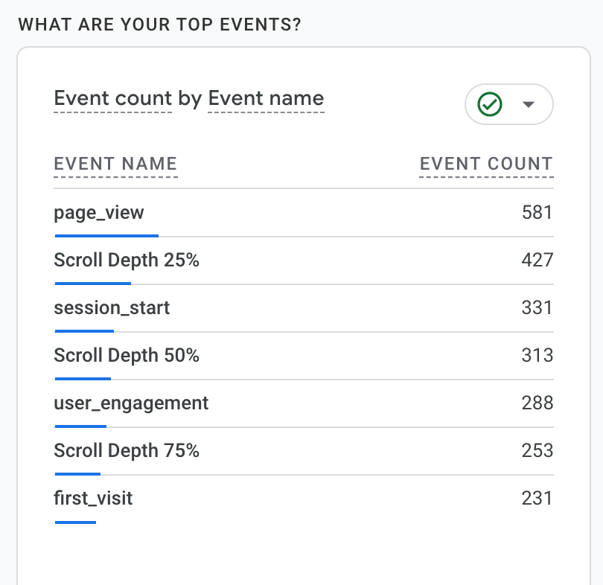Open the user_engagement event
The height and width of the screenshot is (585, 603).
[131, 403]
